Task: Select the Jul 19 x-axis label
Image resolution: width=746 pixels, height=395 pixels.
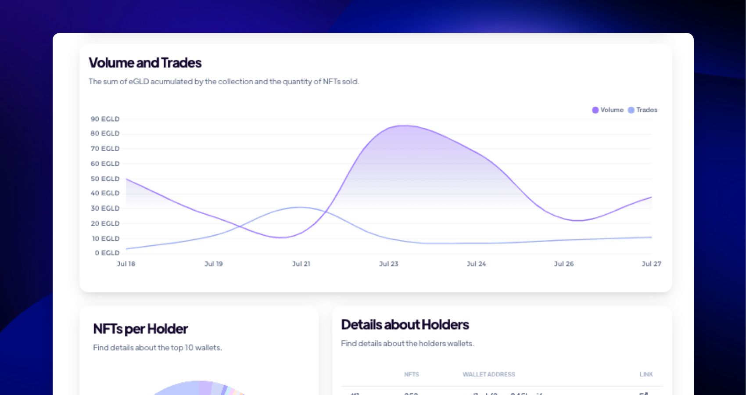Action: [x=214, y=264]
